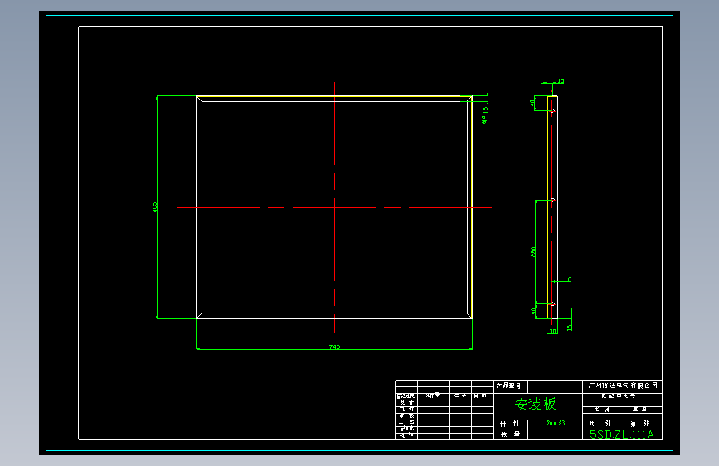Click the 793 width dimension text
Image resolution: width=719 pixels, height=466 pixels.
[335, 347]
